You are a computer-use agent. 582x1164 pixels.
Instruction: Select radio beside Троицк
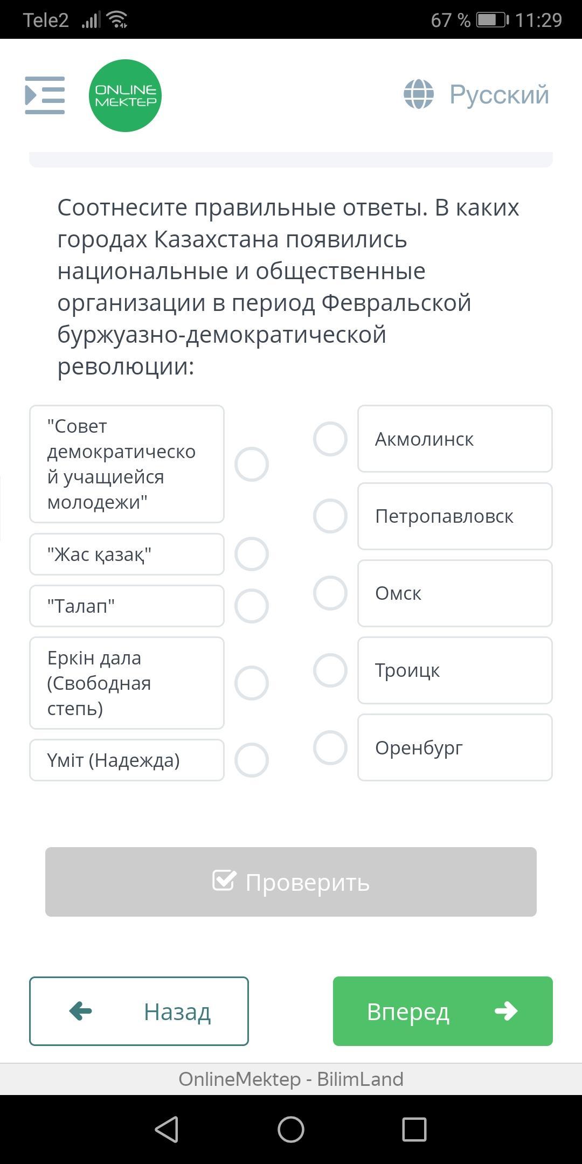pyautogui.click(x=330, y=670)
